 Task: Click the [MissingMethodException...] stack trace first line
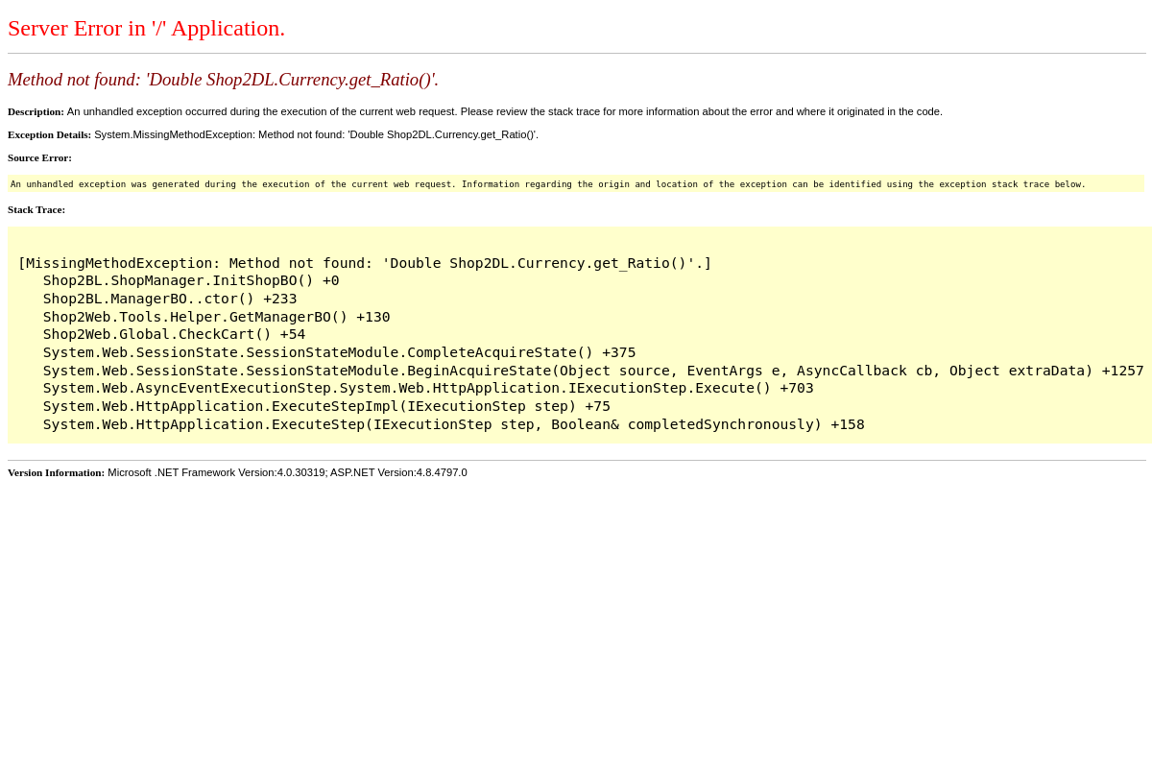pos(365,263)
